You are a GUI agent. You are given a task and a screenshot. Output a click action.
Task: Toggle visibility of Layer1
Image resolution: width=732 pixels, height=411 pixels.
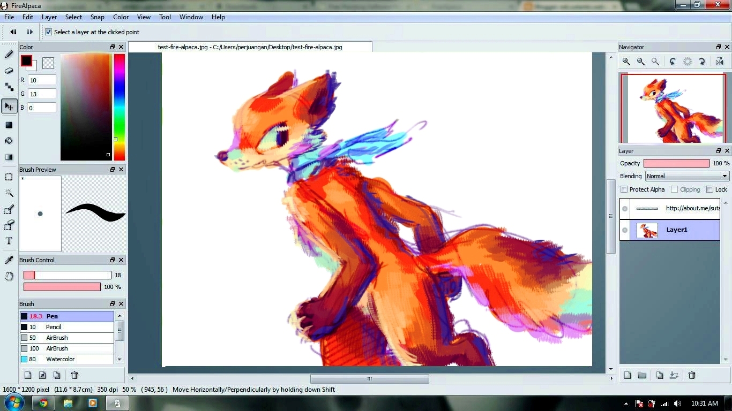pos(625,230)
